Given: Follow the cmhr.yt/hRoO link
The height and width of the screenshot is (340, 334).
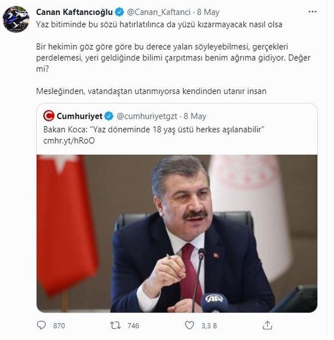Looking at the screenshot, I should [69, 141].
